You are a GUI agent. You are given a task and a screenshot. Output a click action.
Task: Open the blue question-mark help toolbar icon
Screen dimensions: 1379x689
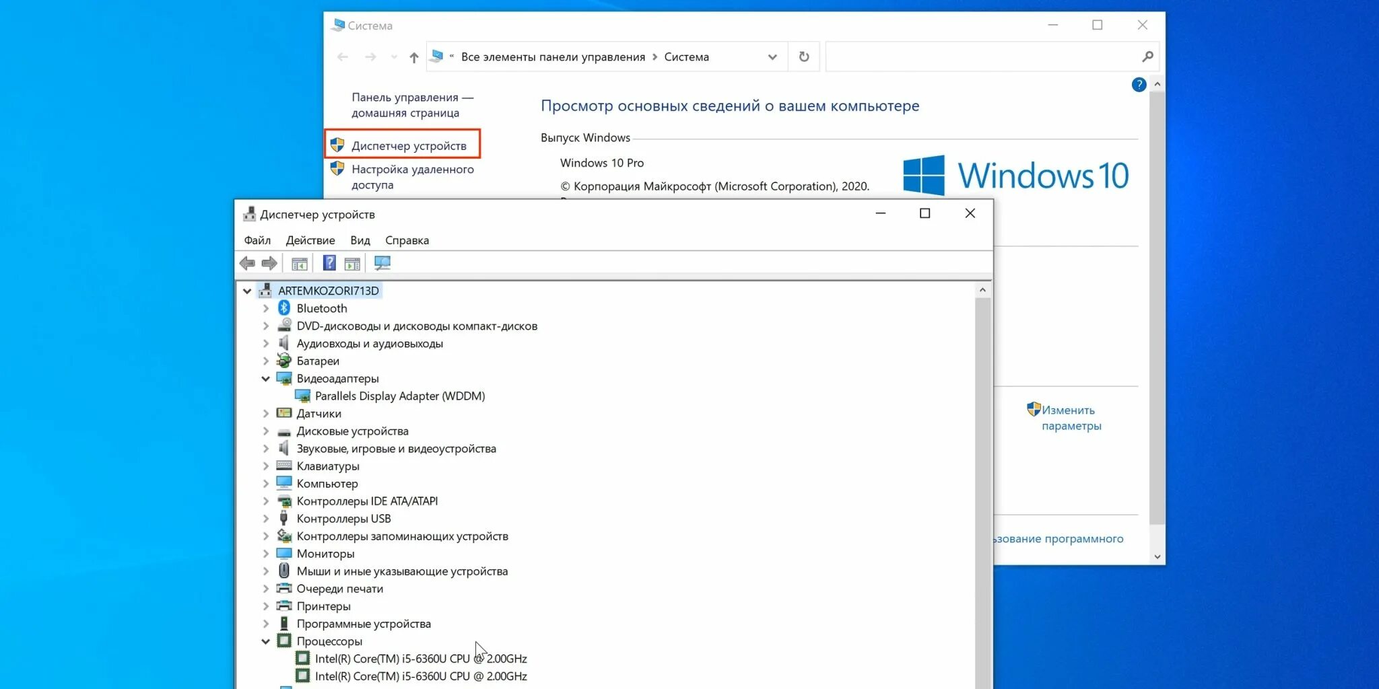(x=329, y=263)
